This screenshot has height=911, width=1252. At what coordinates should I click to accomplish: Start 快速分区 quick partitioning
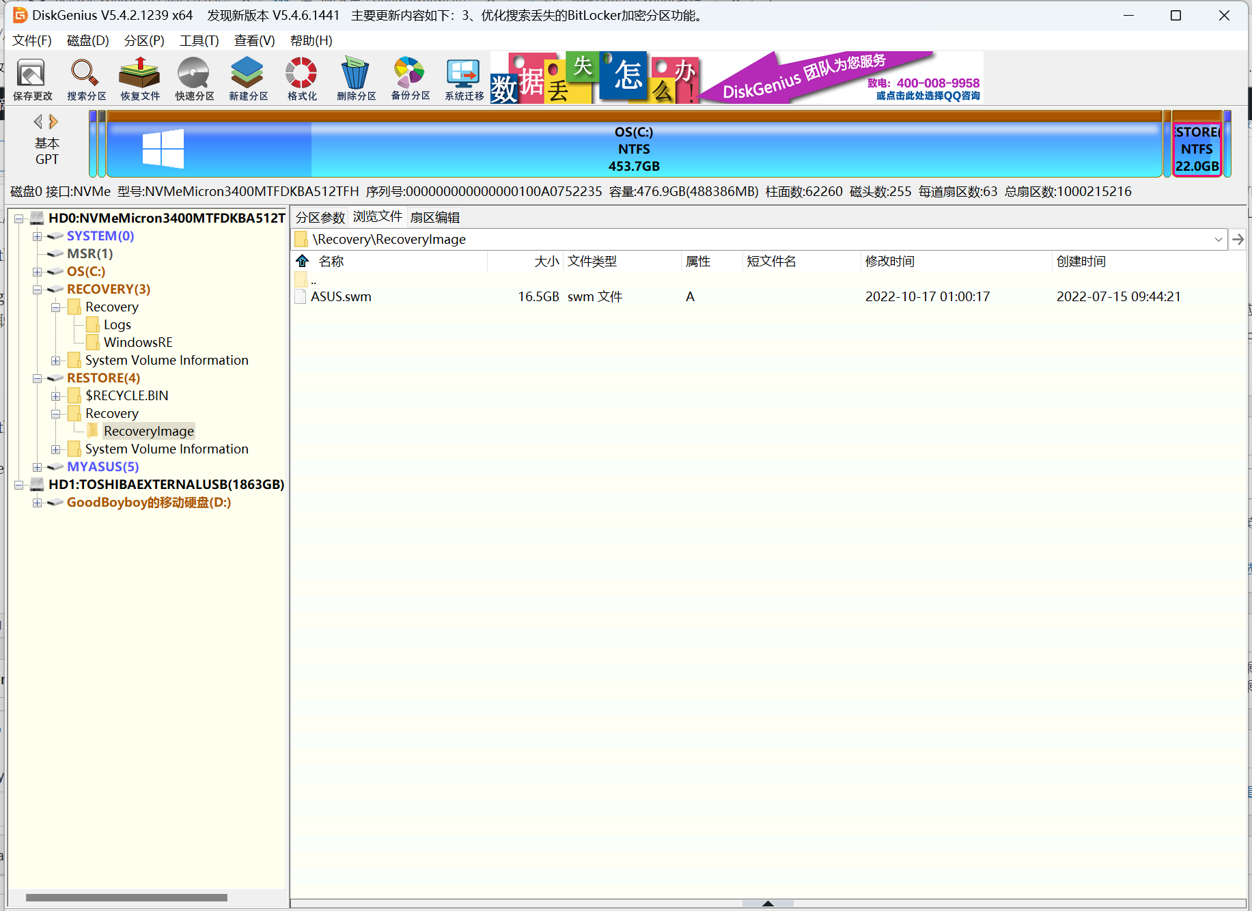(193, 77)
